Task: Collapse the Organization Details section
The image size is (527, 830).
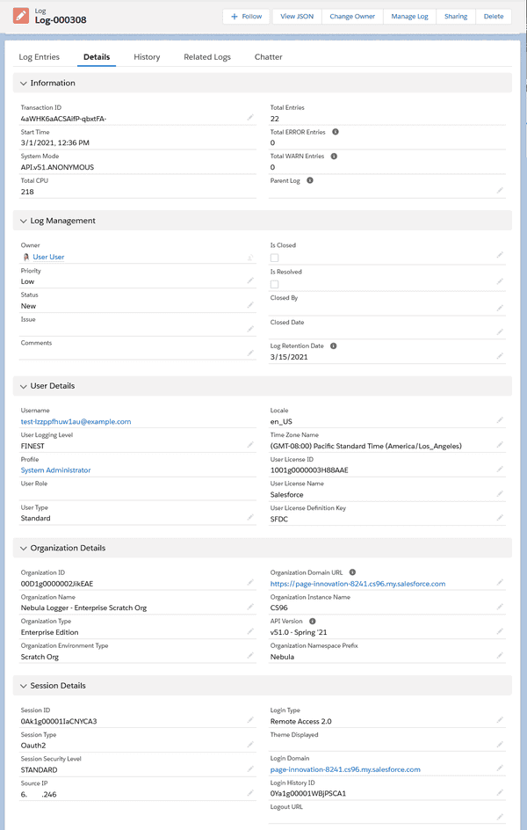Action: click(x=22, y=547)
